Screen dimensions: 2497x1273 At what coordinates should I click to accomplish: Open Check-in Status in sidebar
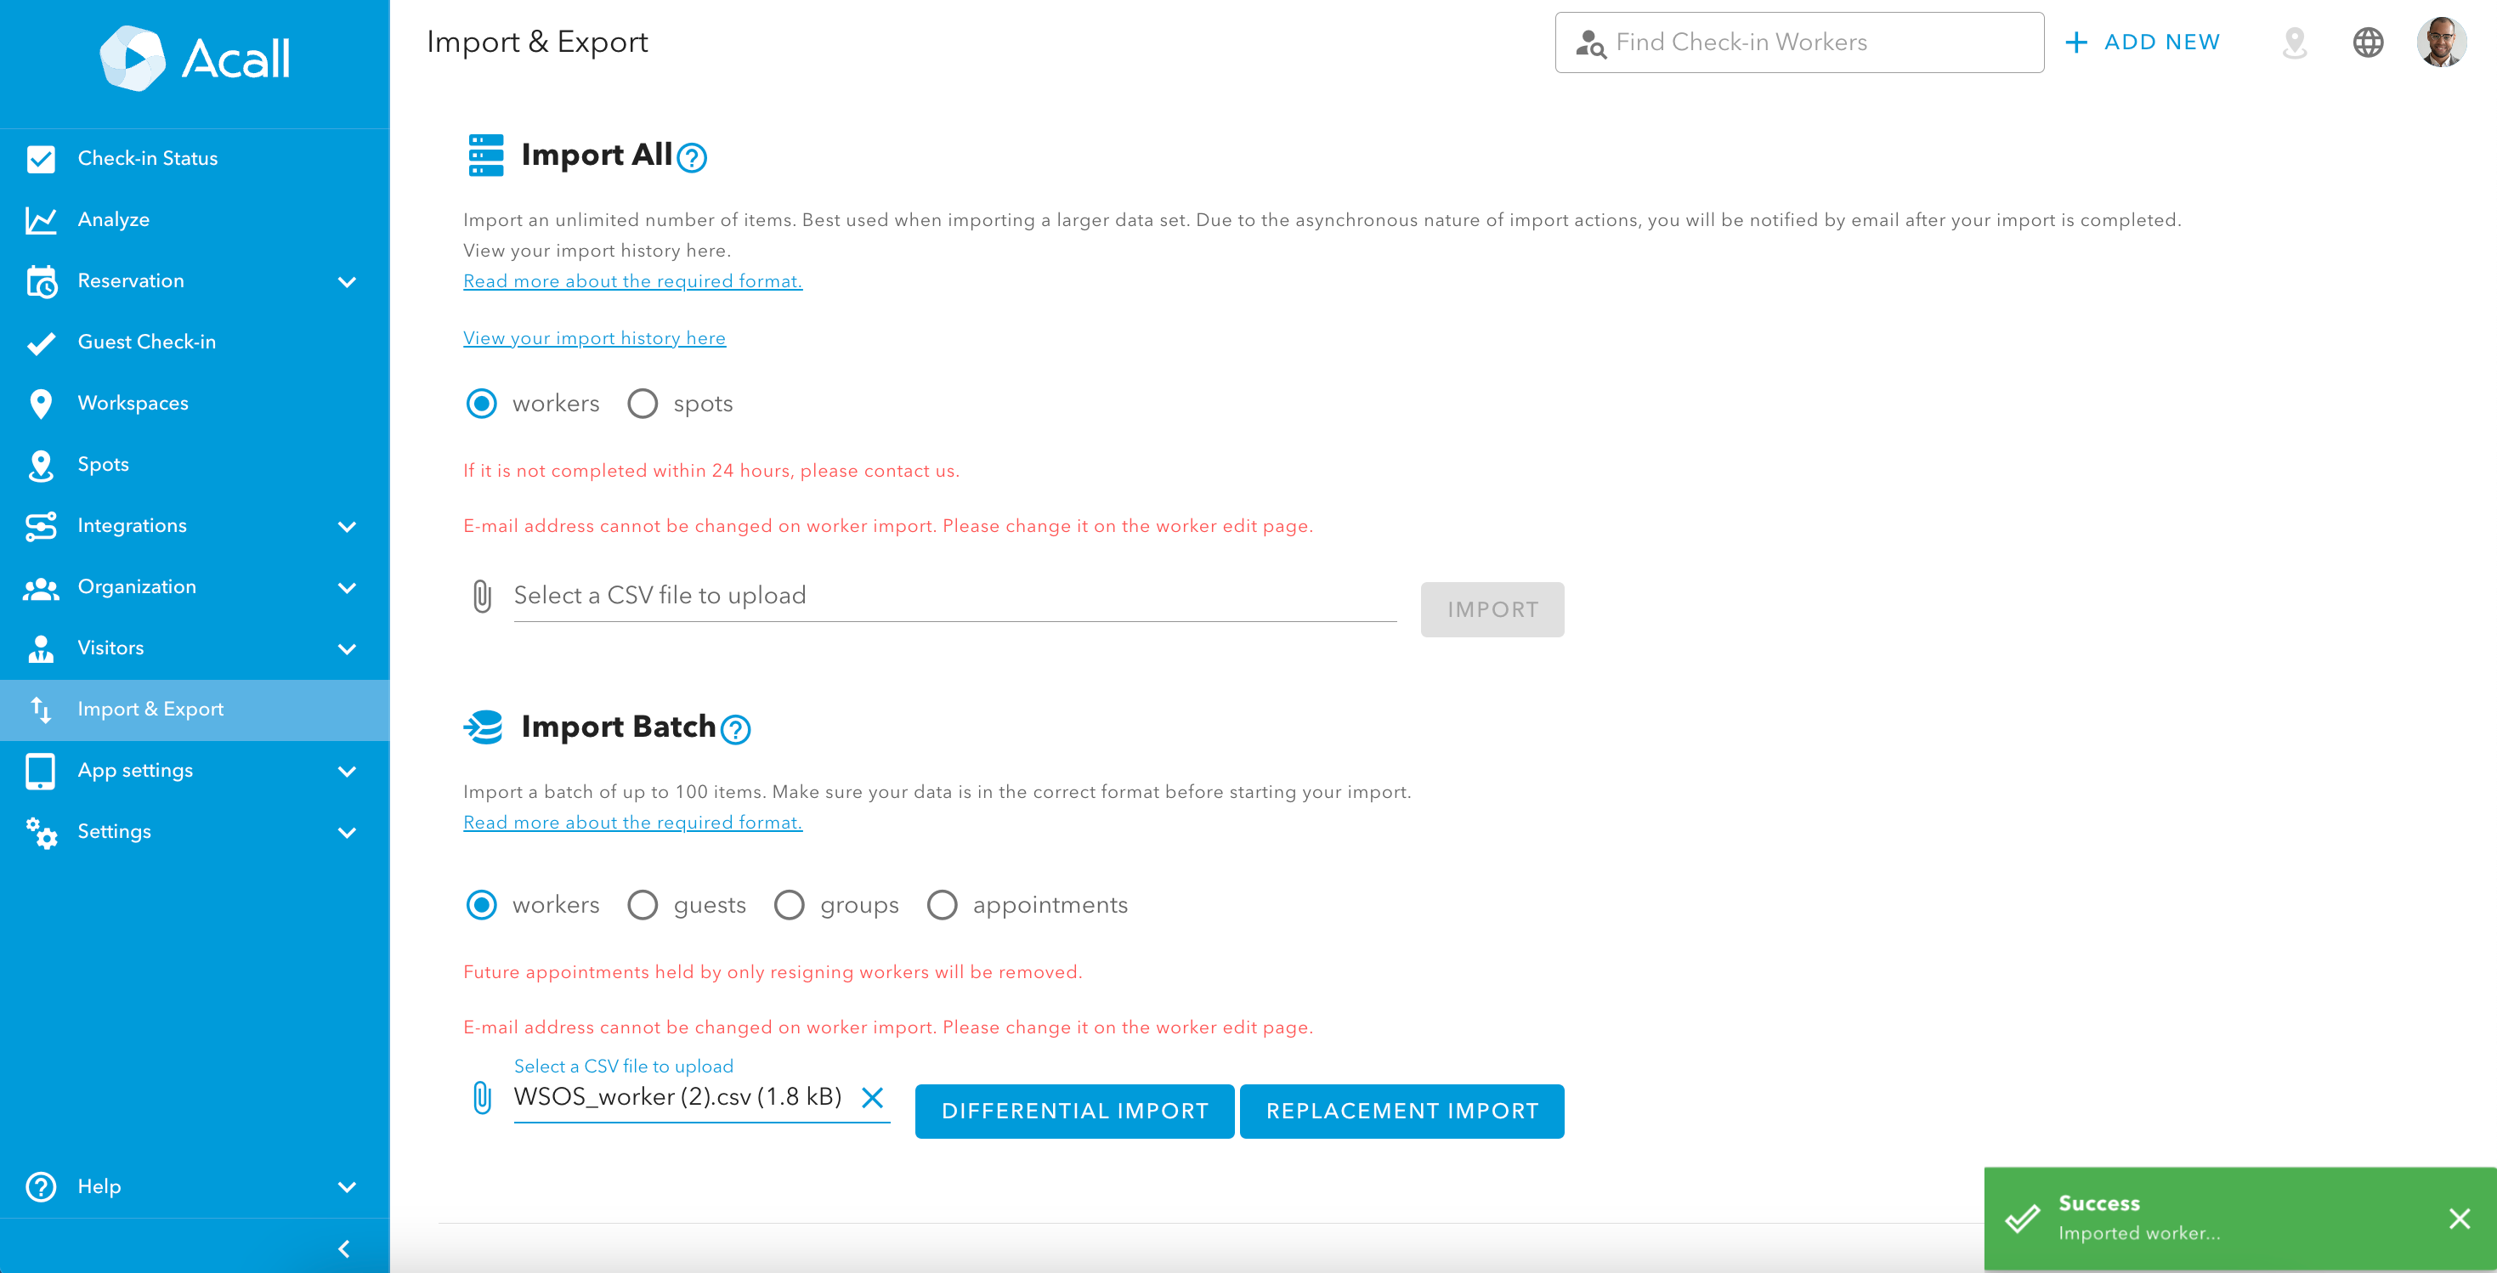(147, 158)
